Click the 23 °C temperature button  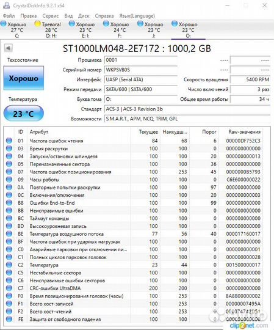(x=24, y=114)
